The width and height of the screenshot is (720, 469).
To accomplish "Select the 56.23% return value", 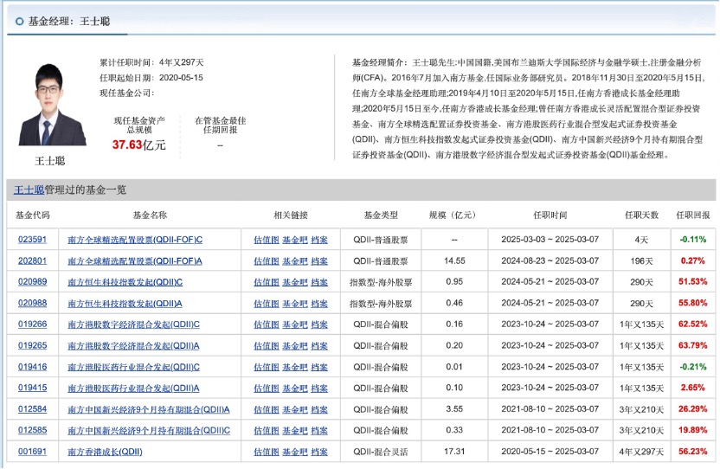I will (693, 452).
